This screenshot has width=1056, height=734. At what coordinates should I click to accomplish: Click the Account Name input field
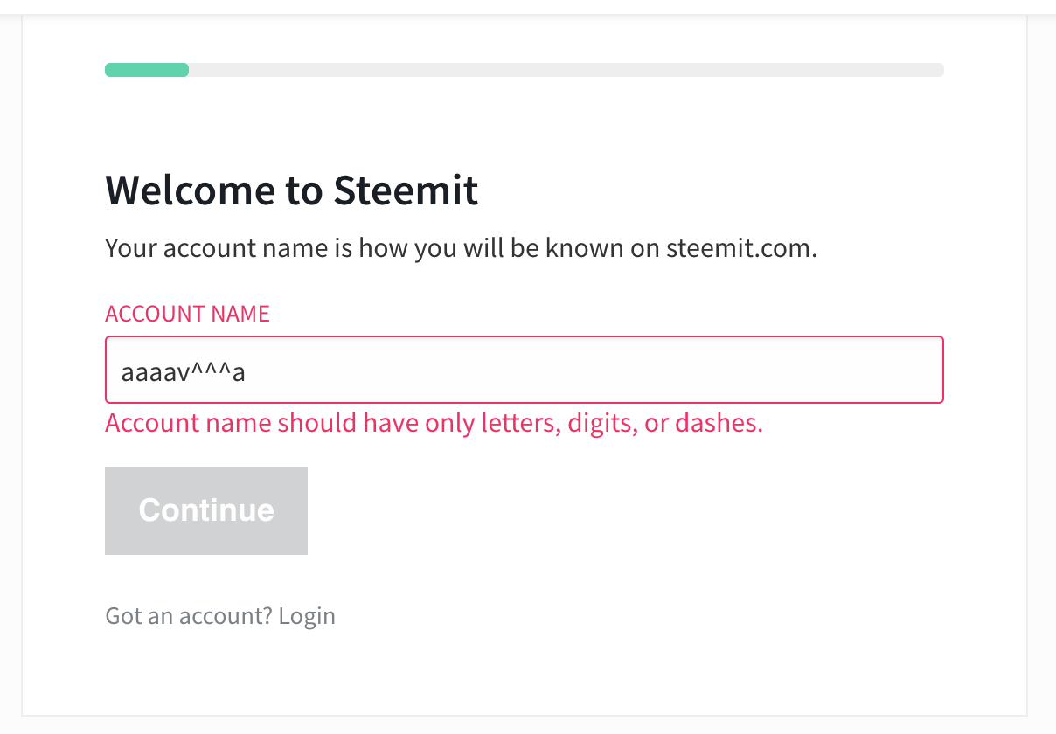pyautogui.click(x=524, y=370)
